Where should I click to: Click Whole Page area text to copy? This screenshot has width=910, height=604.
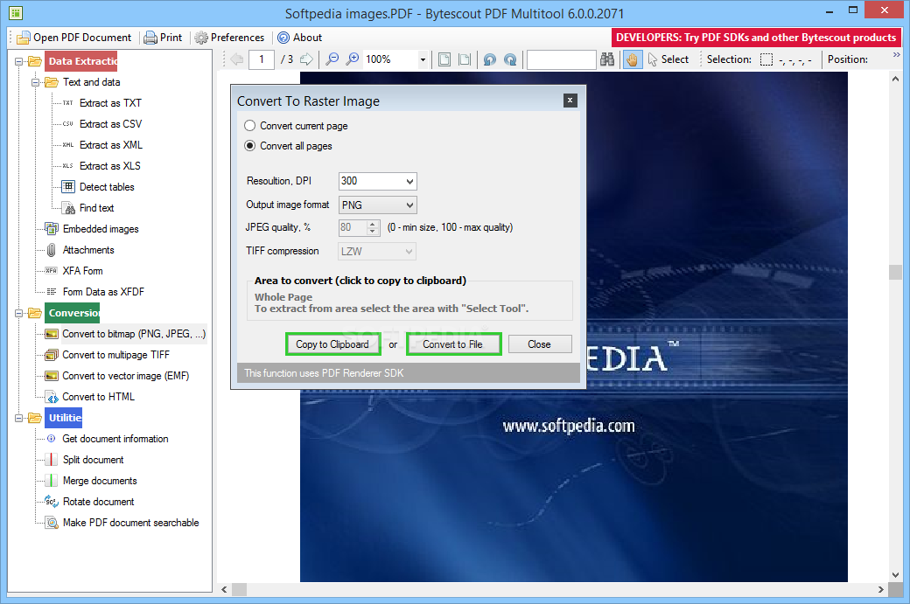(283, 297)
